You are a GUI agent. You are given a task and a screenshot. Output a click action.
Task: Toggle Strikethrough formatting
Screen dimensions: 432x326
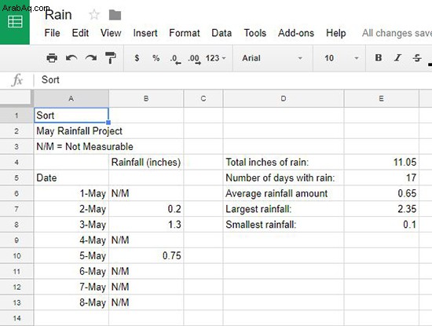pyautogui.click(x=417, y=58)
